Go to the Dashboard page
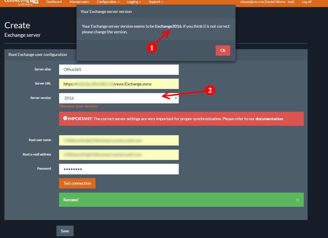The image size is (328, 238). [54, 2]
